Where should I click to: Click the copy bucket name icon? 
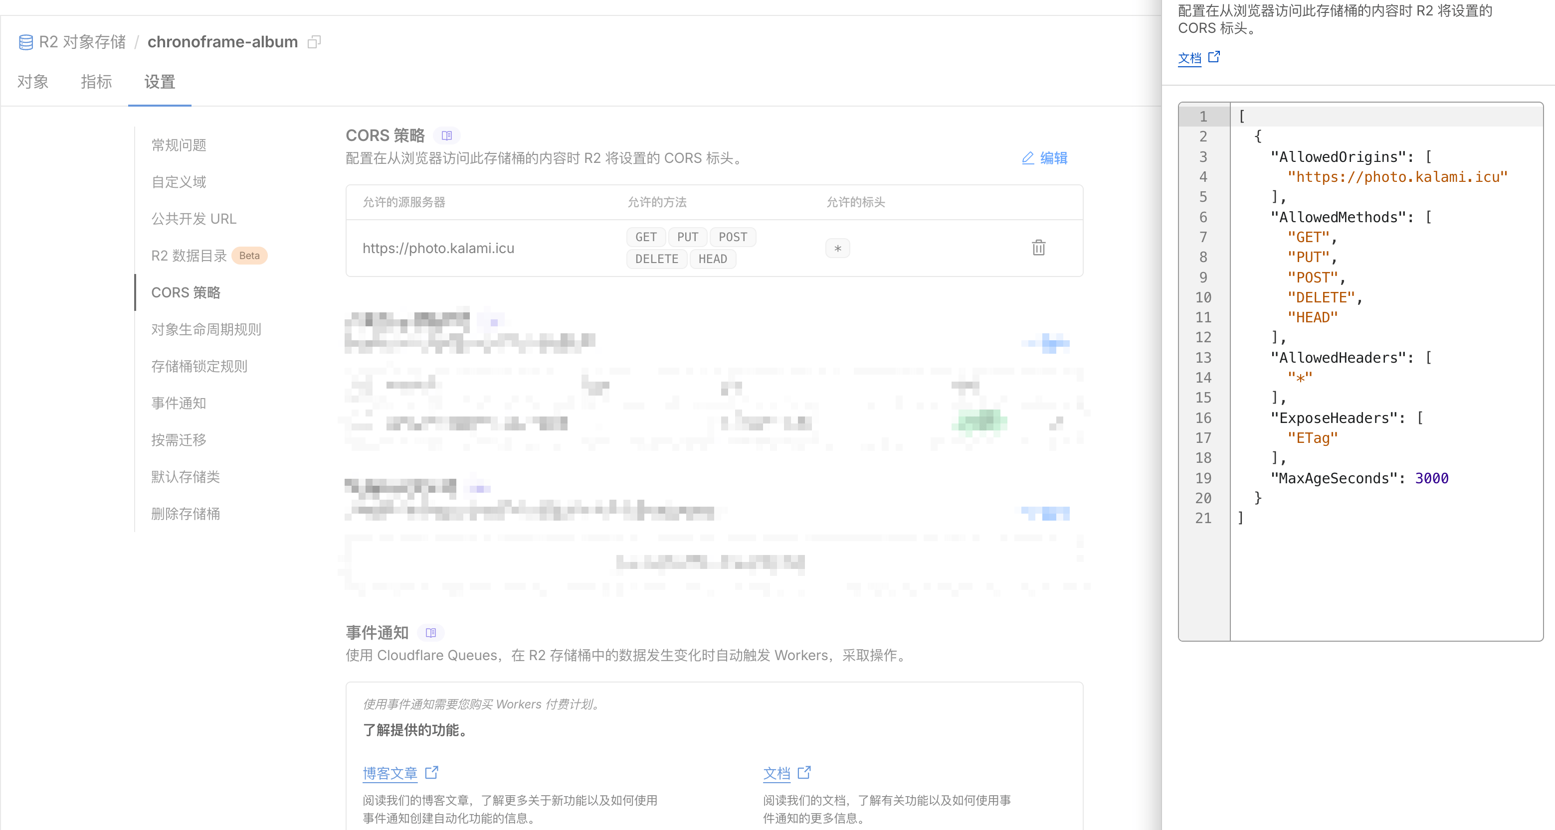coord(314,42)
